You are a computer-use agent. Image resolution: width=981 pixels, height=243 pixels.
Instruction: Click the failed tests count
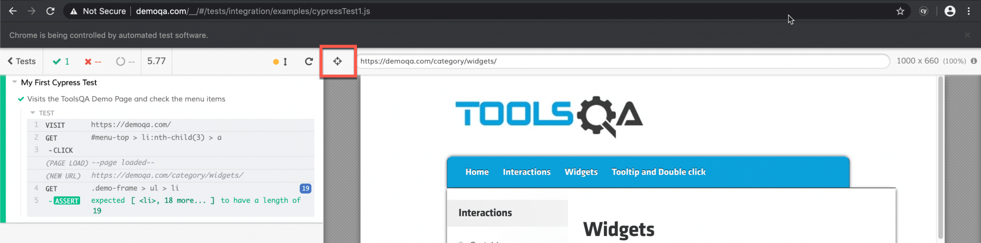tap(93, 61)
